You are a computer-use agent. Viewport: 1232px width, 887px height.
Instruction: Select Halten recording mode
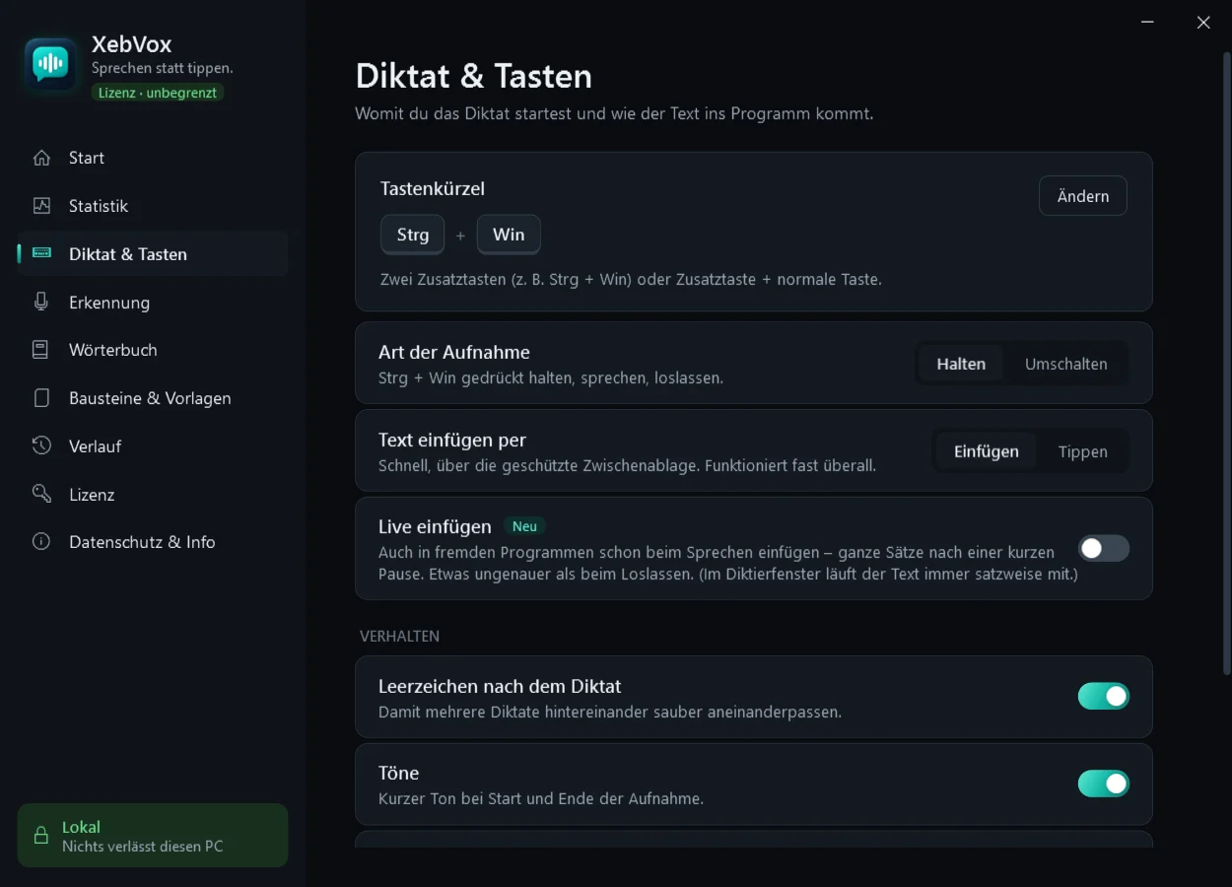click(x=961, y=364)
